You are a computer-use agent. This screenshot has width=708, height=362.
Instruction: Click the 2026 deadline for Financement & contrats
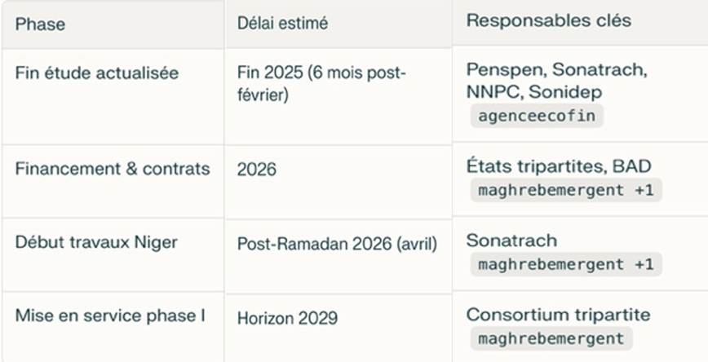(257, 170)
